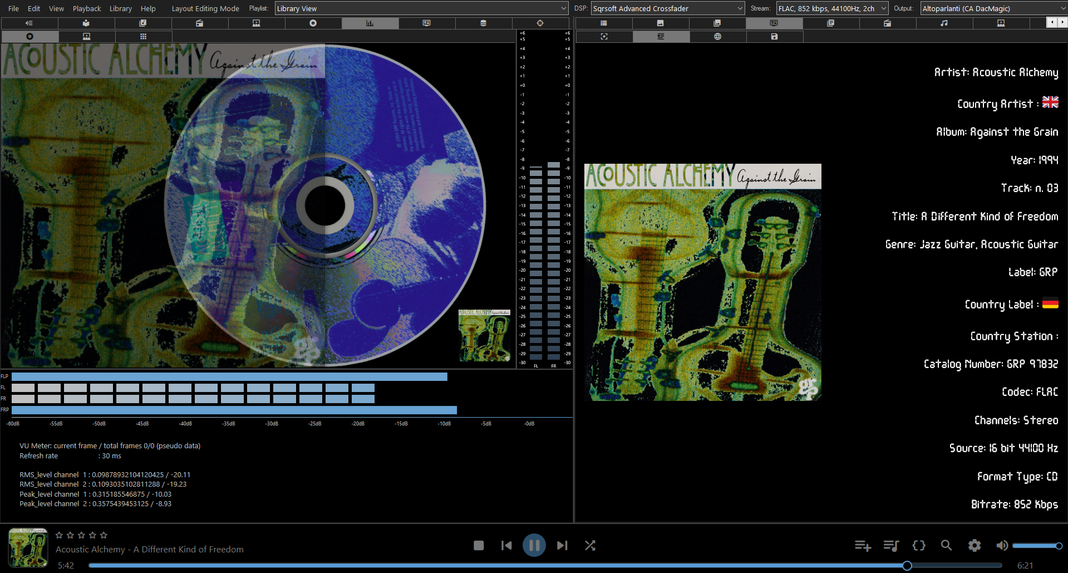This screenshot has width=1068, height=573.
Task: Expand the Stream FLAC format dropdown
Action: (832, 8)
